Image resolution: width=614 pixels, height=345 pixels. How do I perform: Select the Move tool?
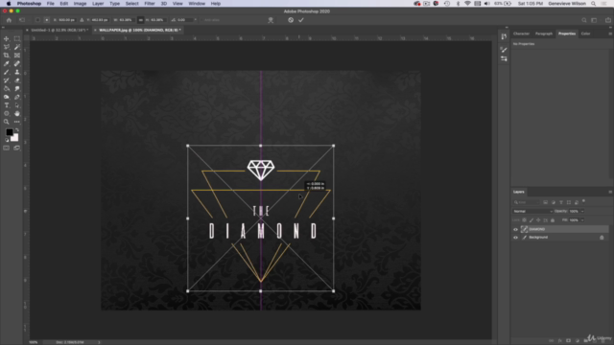pos(7,38)
